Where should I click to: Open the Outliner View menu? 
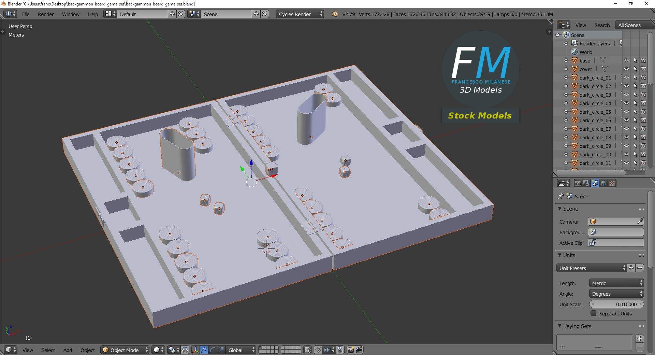click(581, 25)
